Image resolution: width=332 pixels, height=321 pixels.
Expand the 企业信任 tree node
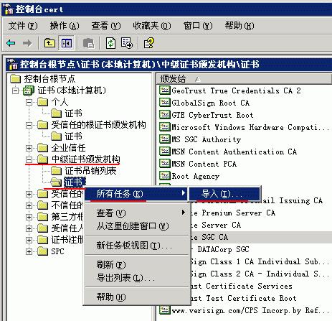click(29, 148)
